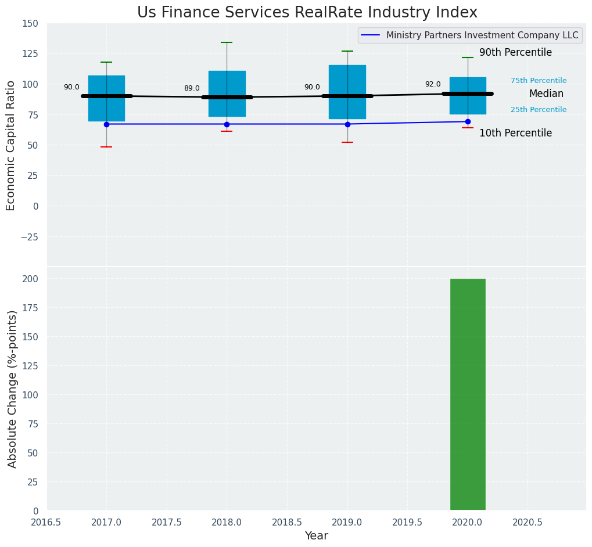This screenshot has height=547, width=592.
Task: Click the Median annotation text
Action: tap(546, 94)
